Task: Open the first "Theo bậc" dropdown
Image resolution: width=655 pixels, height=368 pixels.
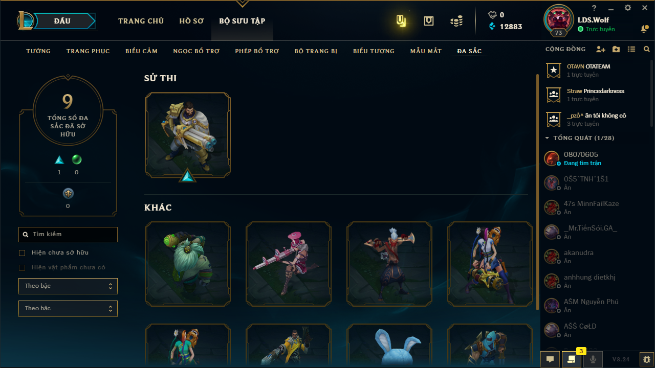Action: coord(68,286)
